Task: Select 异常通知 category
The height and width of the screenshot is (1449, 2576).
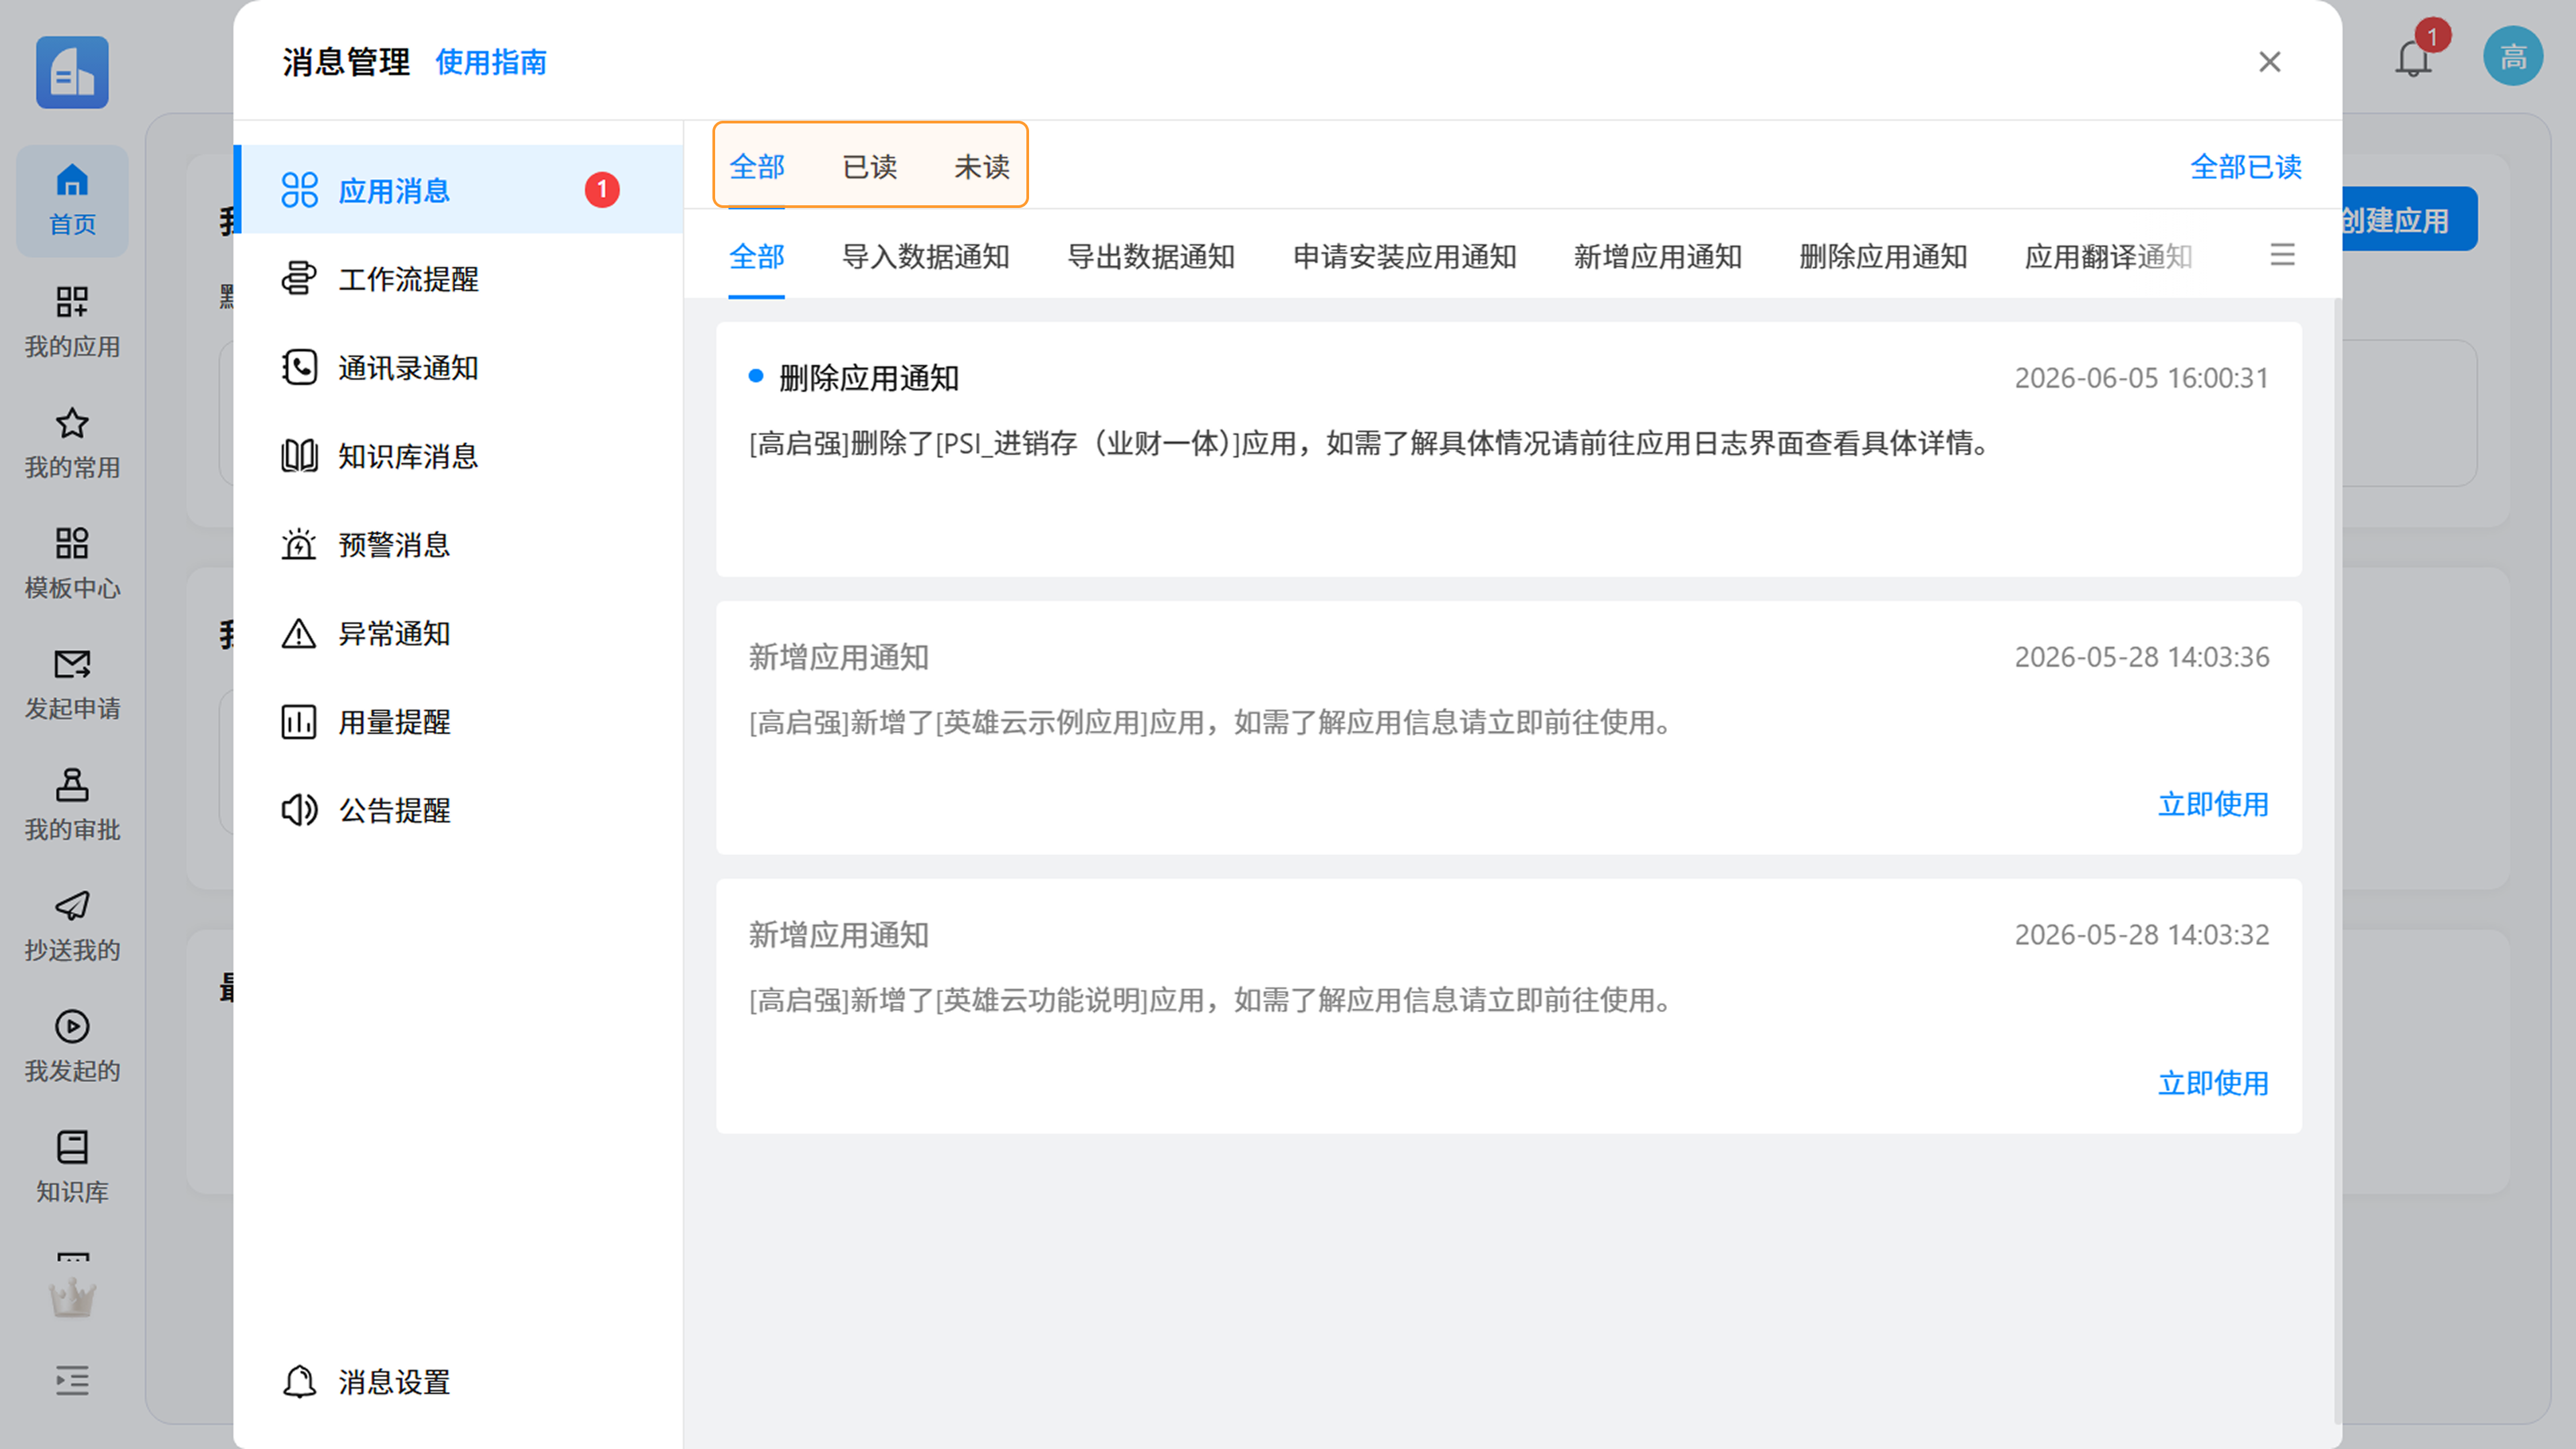Action: point(459,632)
